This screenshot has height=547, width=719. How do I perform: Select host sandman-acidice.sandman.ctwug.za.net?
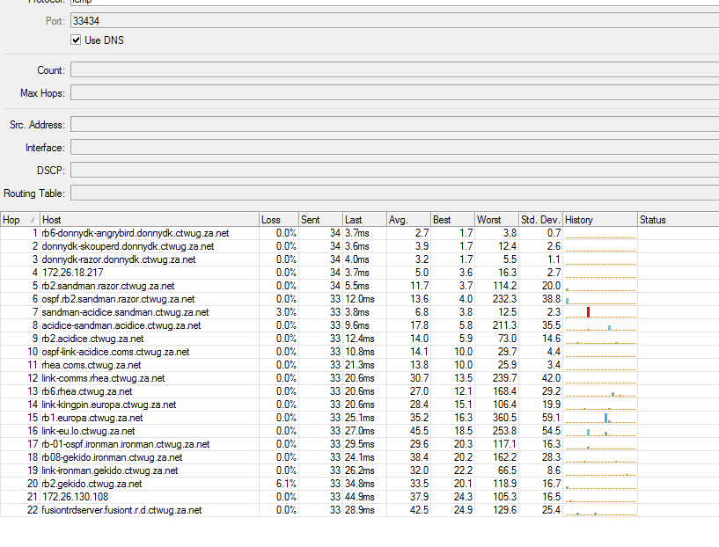click(125, 312)
